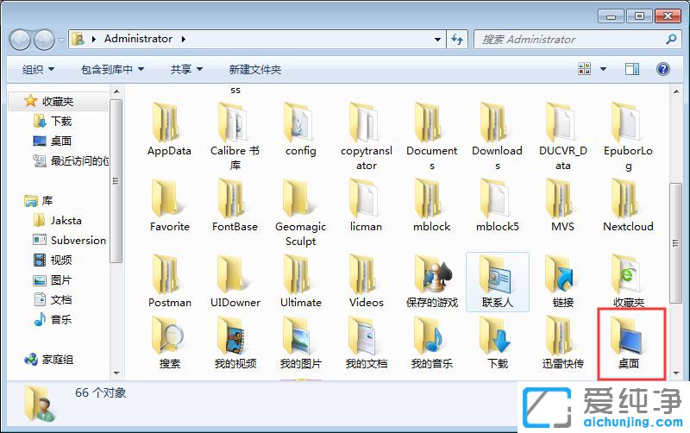Select the Videos folder
Viewport: 690px width, 433px height.
366,282
